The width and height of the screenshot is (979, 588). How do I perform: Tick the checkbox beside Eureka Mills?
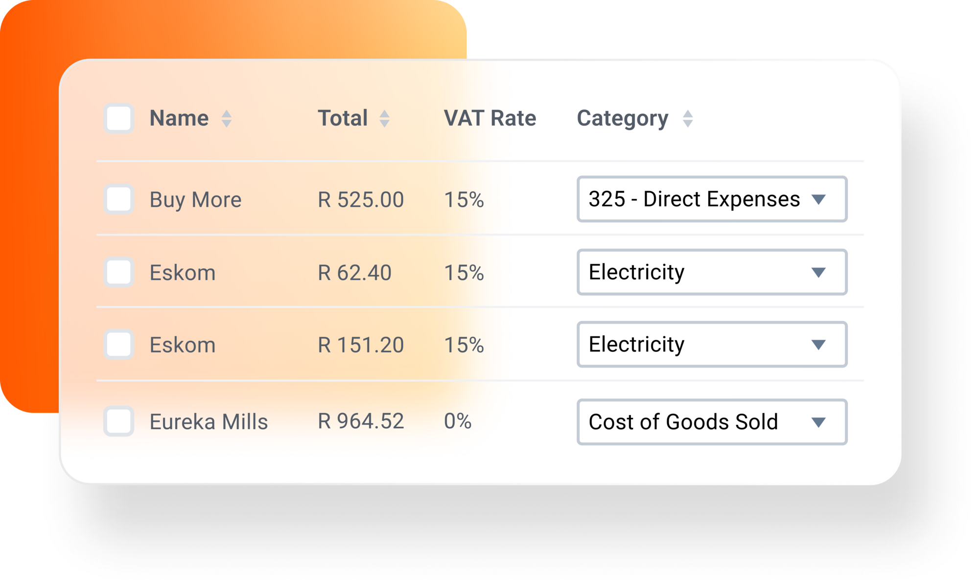[118, 422]
